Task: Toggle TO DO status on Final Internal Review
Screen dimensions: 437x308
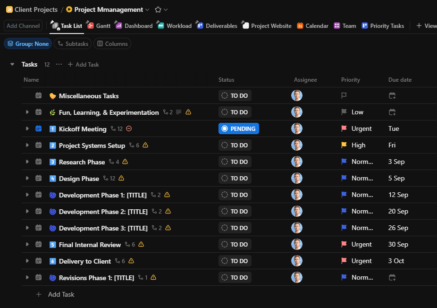Action: click(x=235, y=244)
